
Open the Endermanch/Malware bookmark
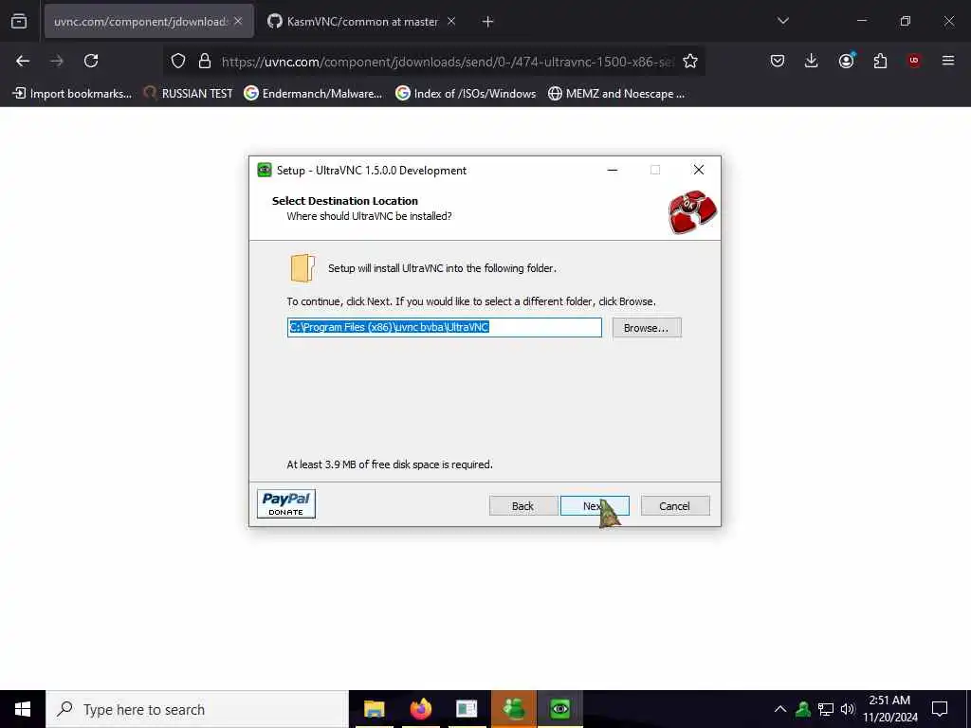313,94
